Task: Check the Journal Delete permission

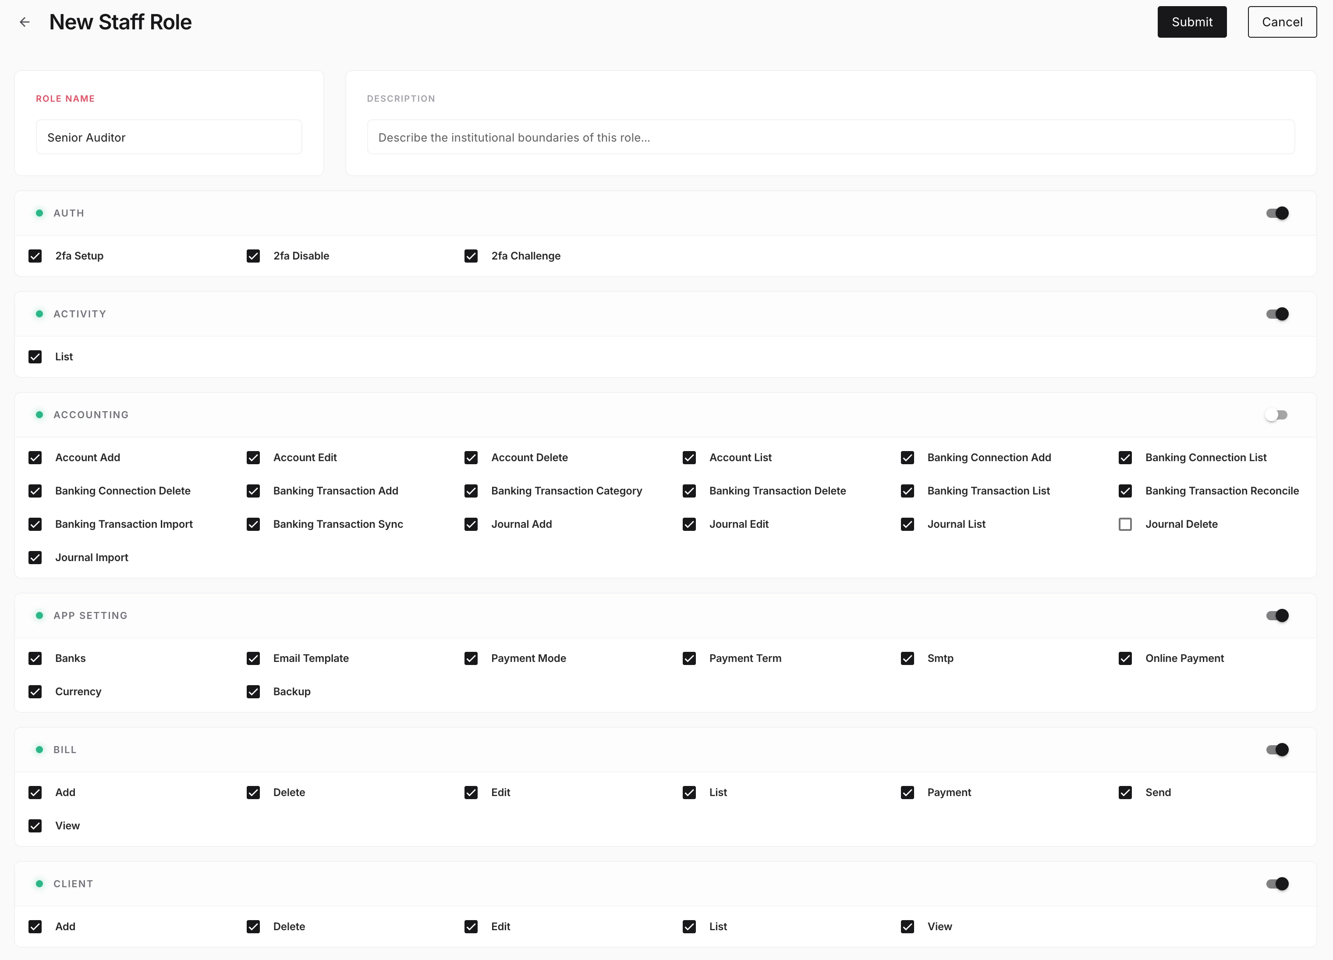Action: point(1125,524)
